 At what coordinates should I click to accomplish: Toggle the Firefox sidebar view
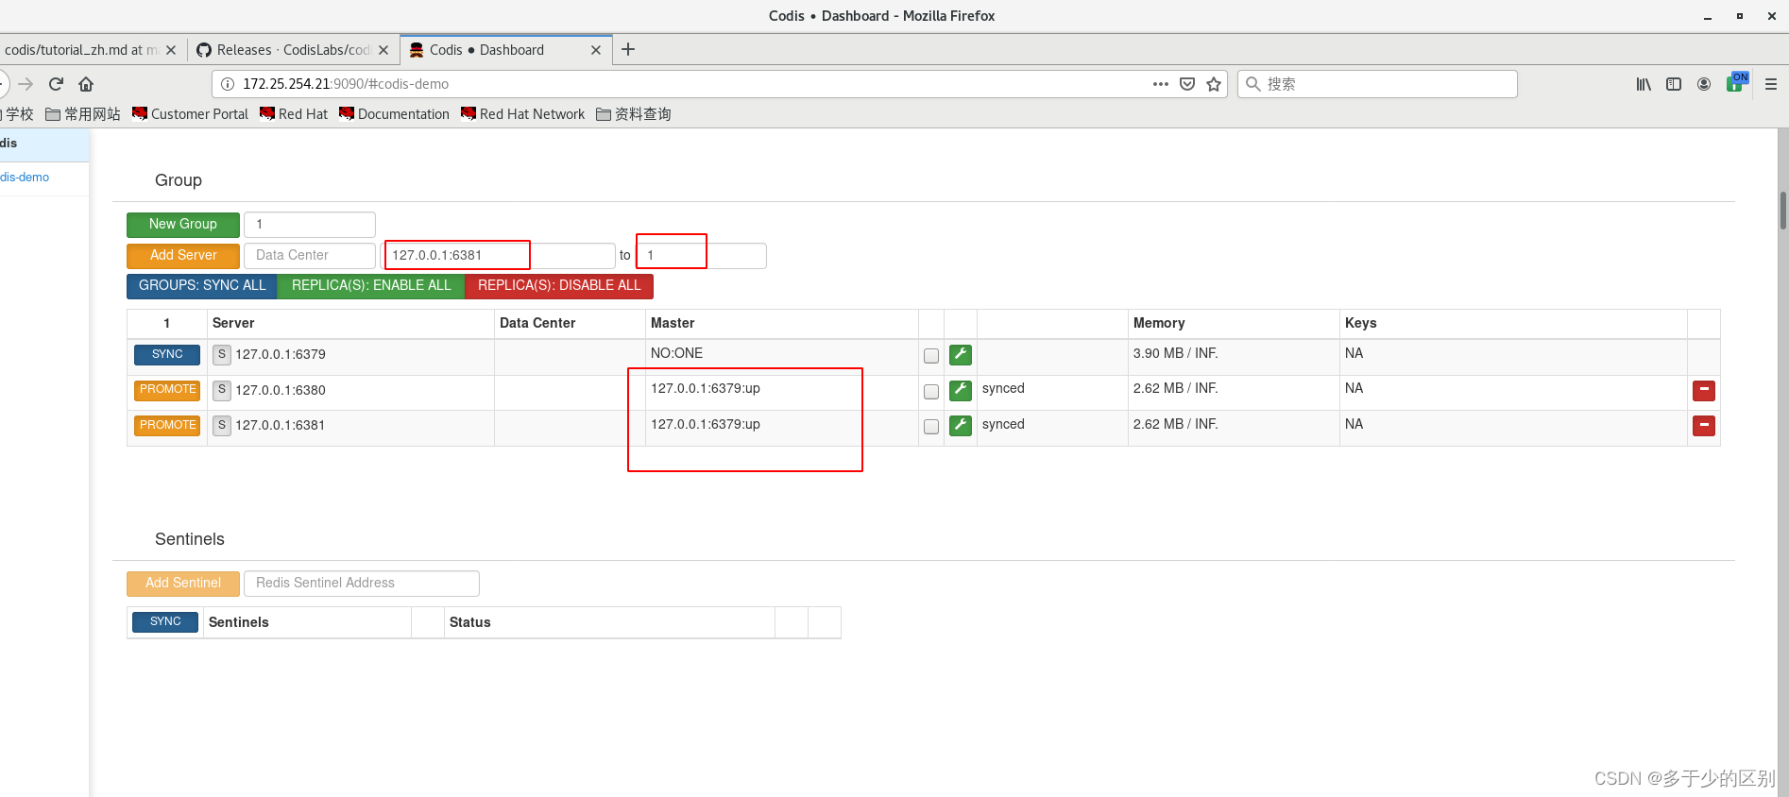point(1674,84)
